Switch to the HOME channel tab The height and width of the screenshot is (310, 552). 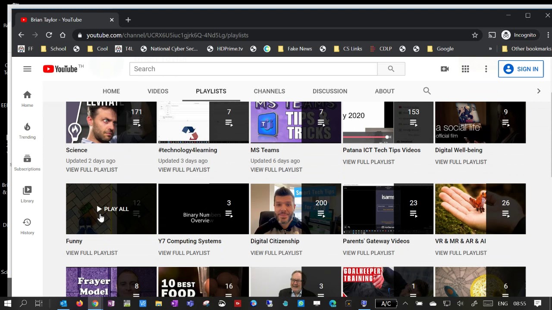(x=111, y=91)
